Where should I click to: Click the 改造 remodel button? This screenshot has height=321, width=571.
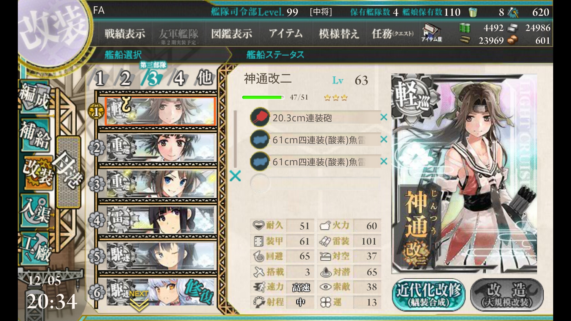[507, 294]
